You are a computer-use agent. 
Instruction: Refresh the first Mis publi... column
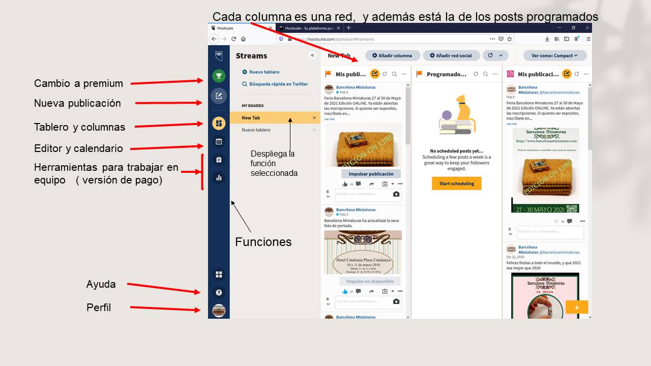coord(384,74)
